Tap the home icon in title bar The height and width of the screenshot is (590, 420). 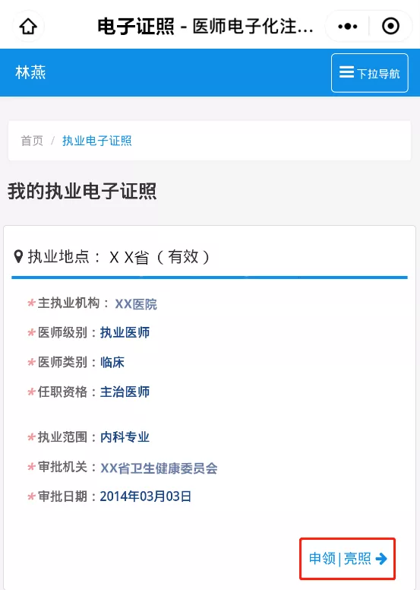[x=28, y=26]
